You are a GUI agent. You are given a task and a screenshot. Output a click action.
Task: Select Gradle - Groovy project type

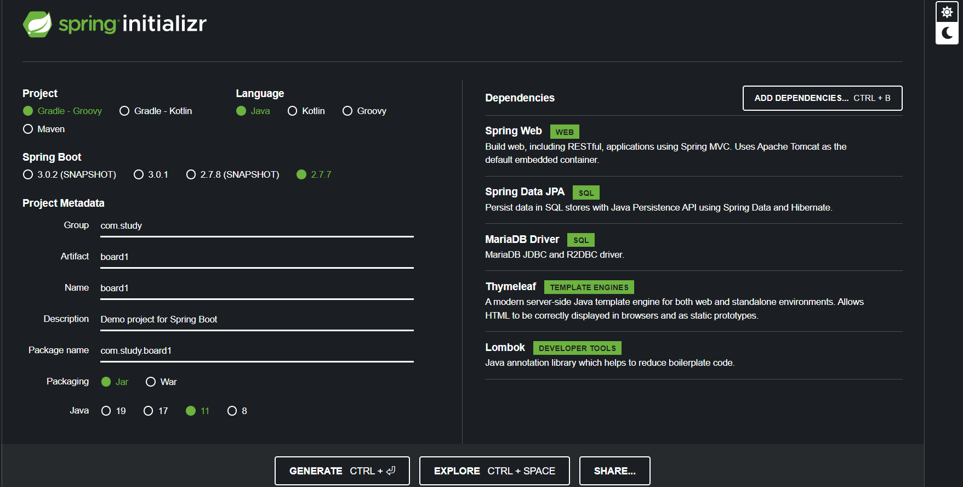(x=62, y=111)
